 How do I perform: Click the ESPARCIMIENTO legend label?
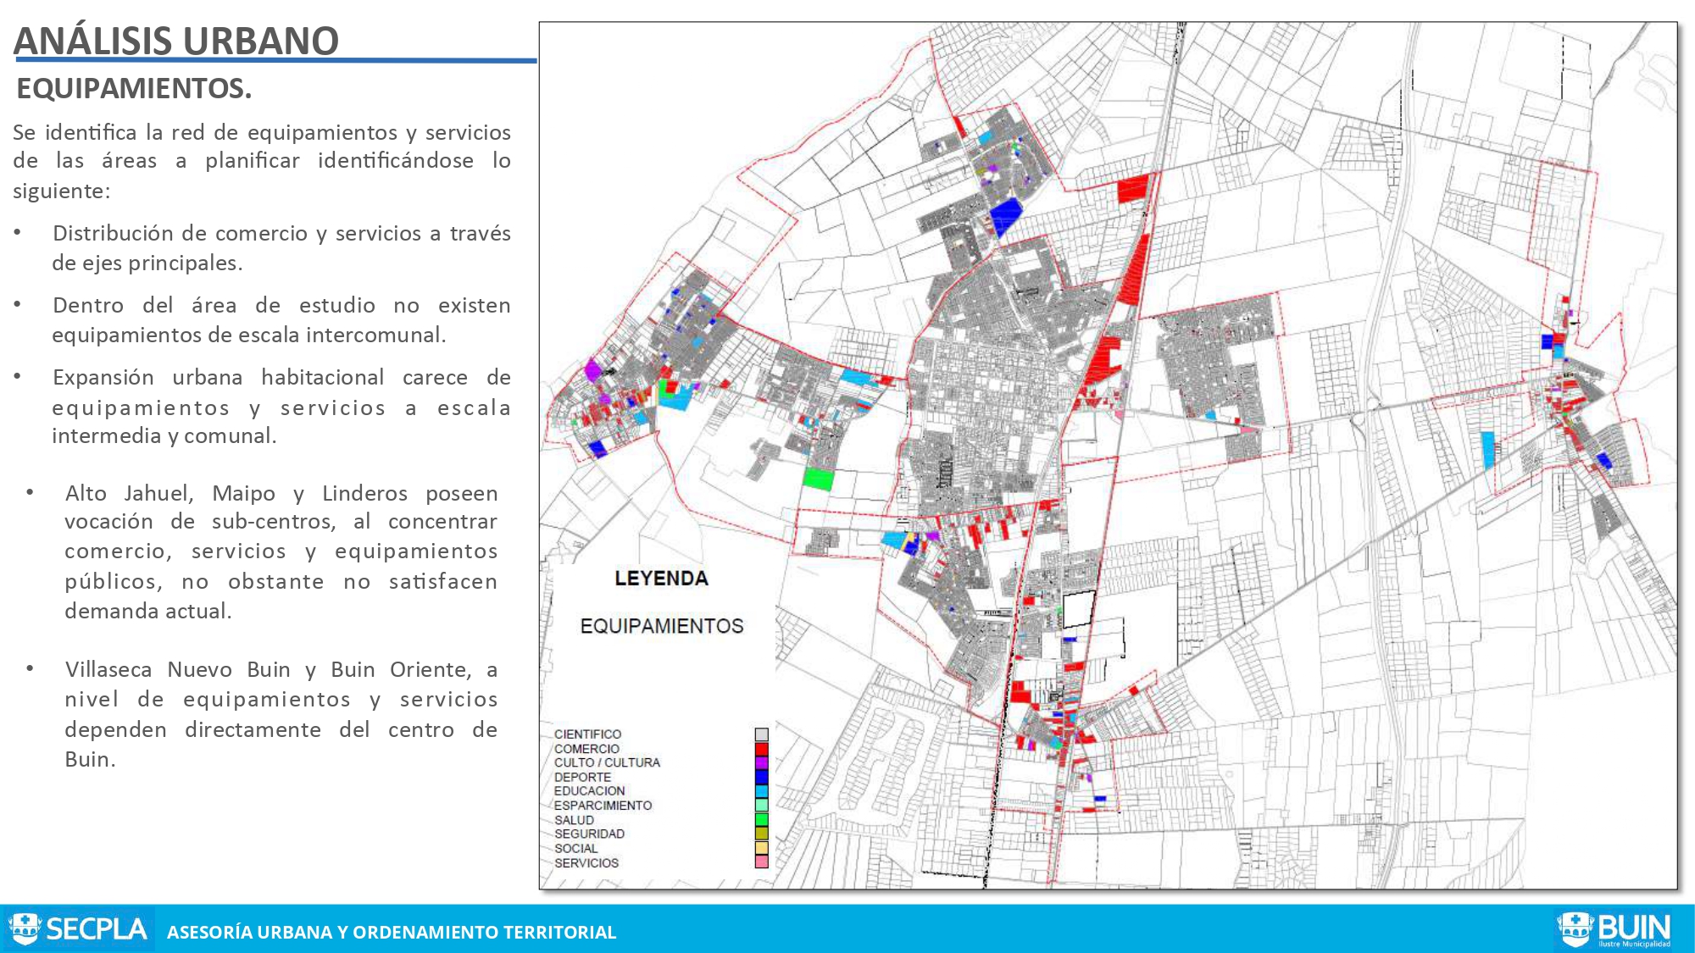603,806
